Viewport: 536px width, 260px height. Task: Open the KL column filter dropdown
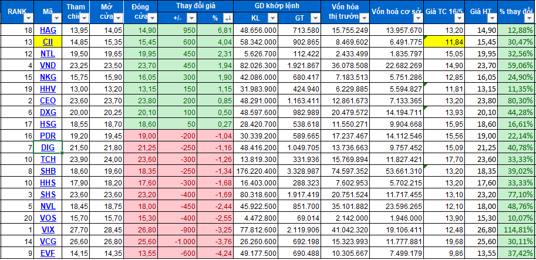[272, 18]
